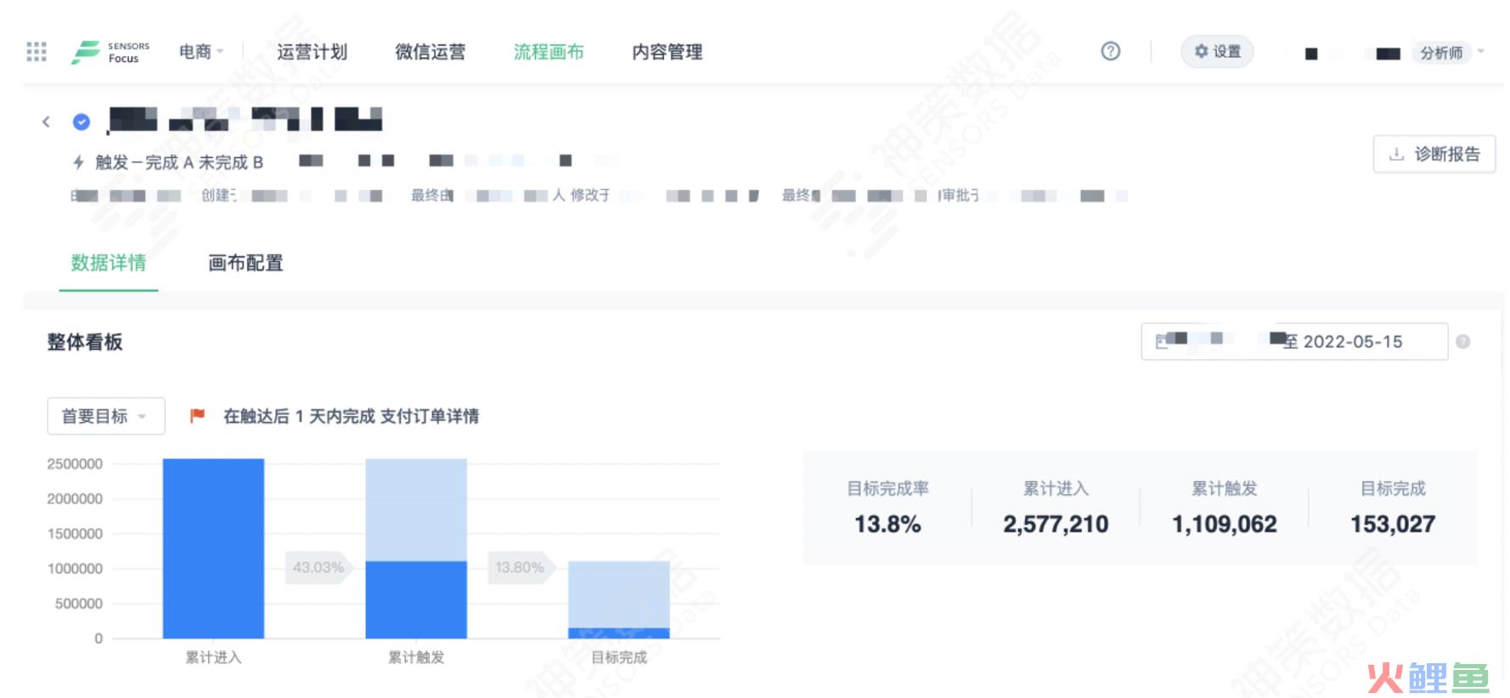Viewport: 1510px width, 698px height.
Task: Open the 内容管理 menu
Action: click(x=668, y=52)
